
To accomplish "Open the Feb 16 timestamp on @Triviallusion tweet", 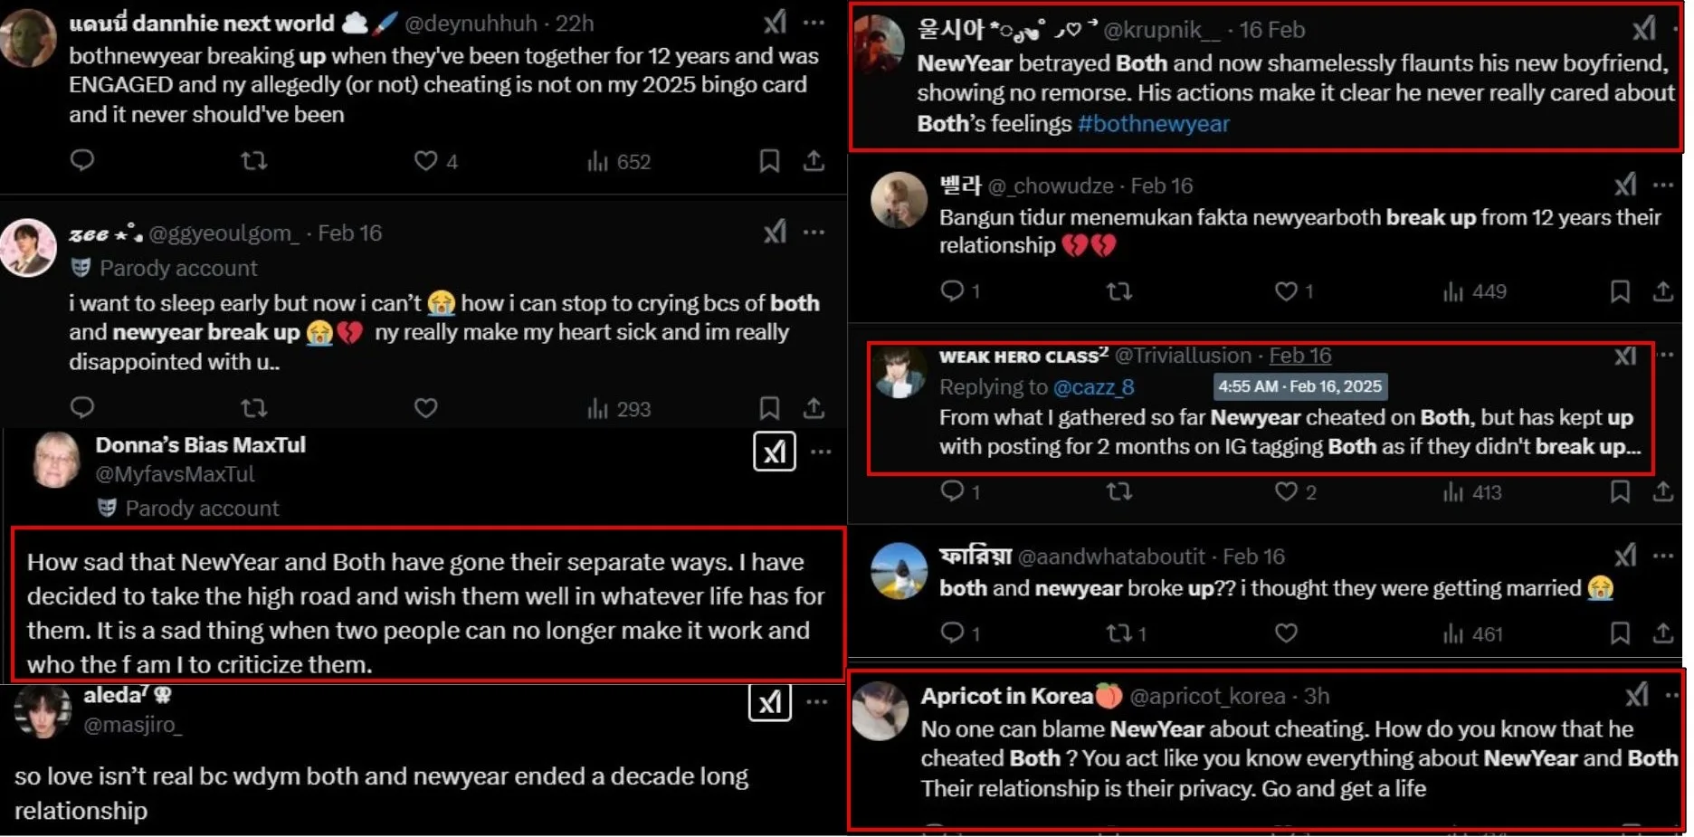I will click(x=1299, y=356).
